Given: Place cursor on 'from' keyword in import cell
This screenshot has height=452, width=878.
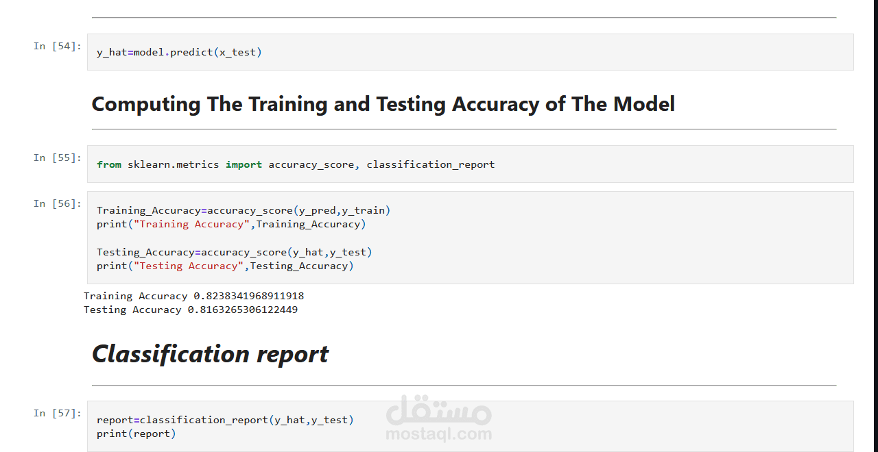Looking at the screenshot, I should click(109, 164).
